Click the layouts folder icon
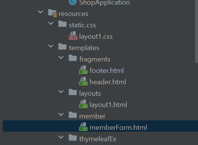The width and height of the screenshot is (198, 145). pyautogui.click(x=73, y=92)
